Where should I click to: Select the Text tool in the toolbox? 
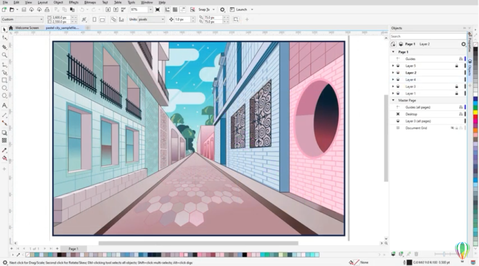4,105
